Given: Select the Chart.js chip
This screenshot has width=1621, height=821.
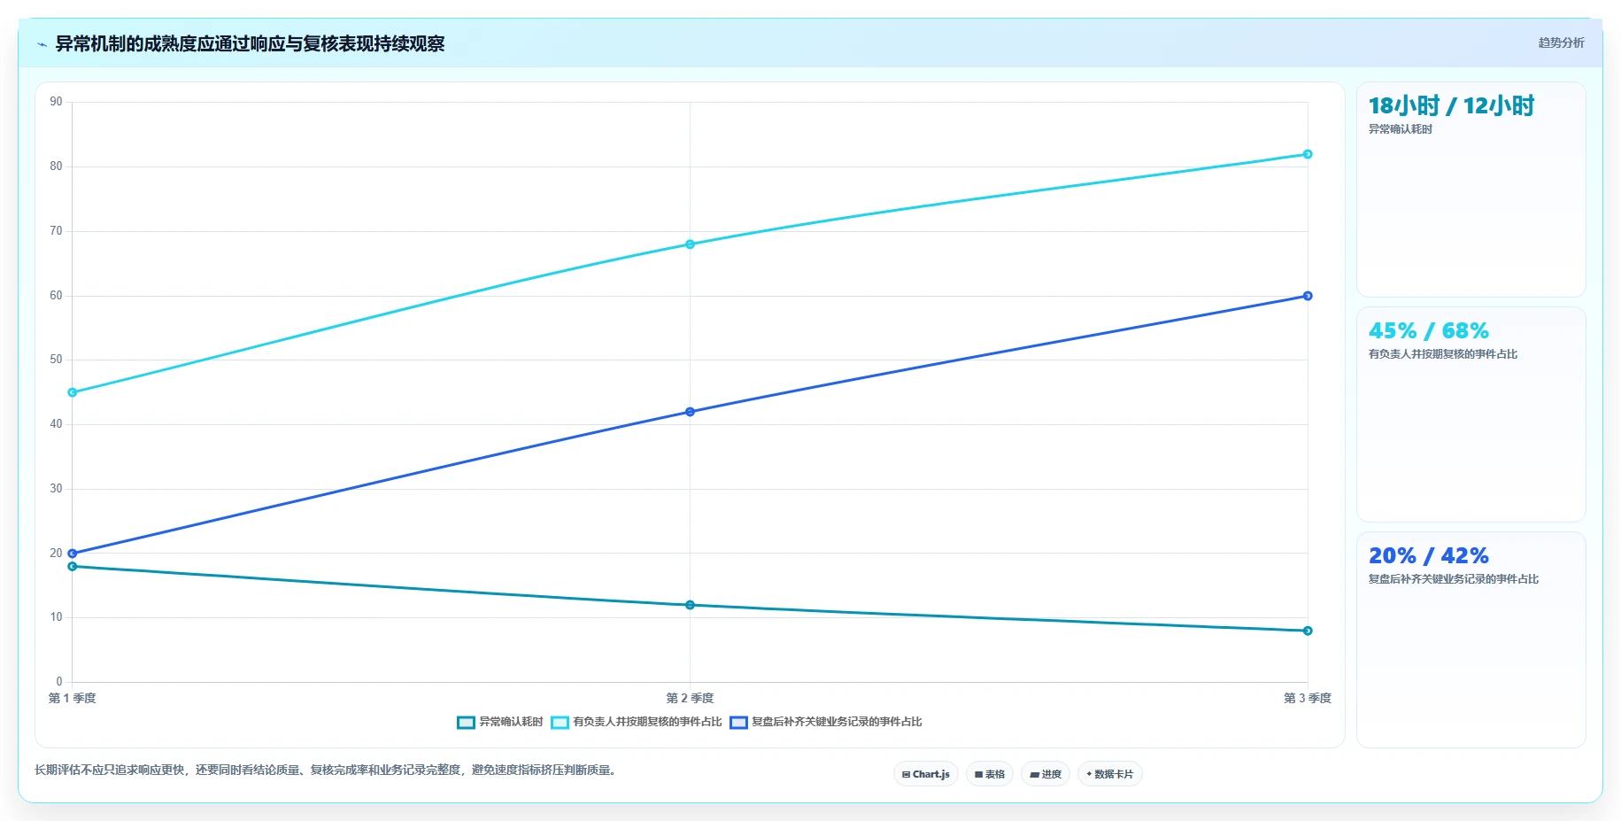Looking at the screenshot, I should [x=925, y=774].
